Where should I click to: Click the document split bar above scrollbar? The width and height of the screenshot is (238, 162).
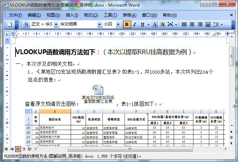point(232,32)
